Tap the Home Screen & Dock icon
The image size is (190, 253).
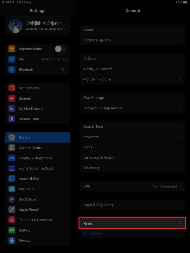(12, 169)
